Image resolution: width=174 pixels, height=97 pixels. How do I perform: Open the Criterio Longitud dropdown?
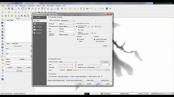pyautogui.click(x=26, y=59)
